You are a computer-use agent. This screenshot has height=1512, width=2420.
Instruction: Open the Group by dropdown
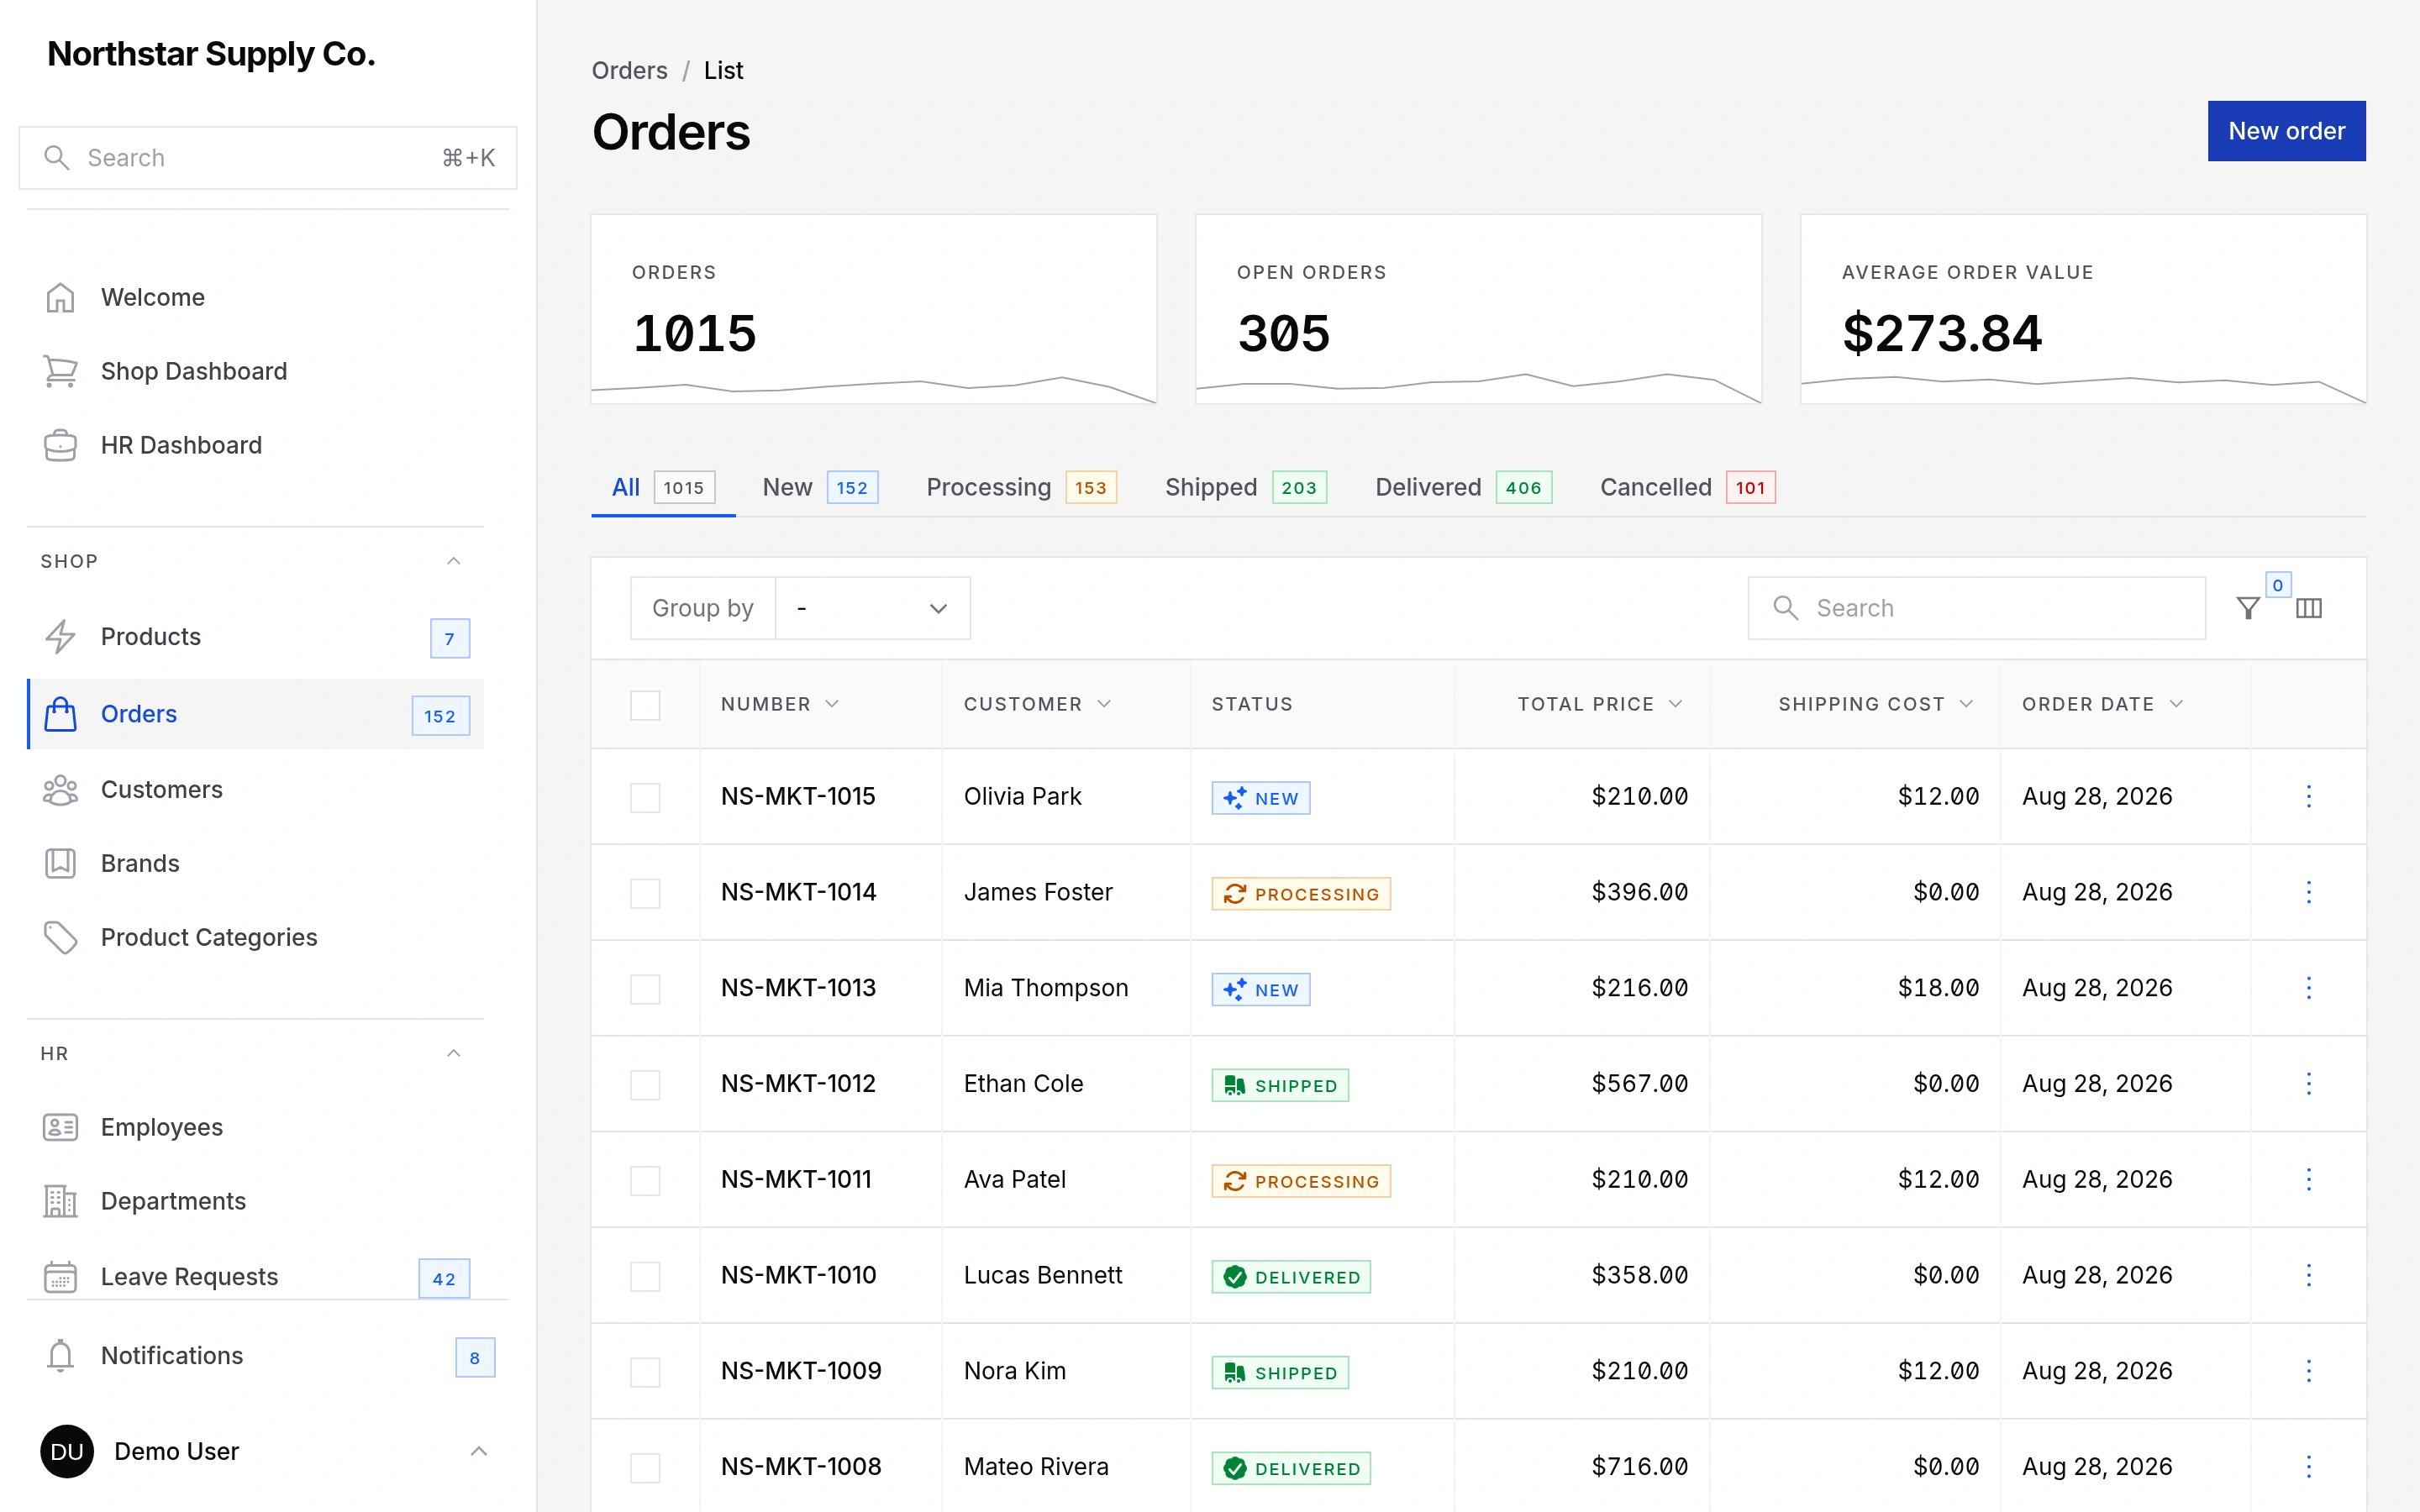coord(873,608)
